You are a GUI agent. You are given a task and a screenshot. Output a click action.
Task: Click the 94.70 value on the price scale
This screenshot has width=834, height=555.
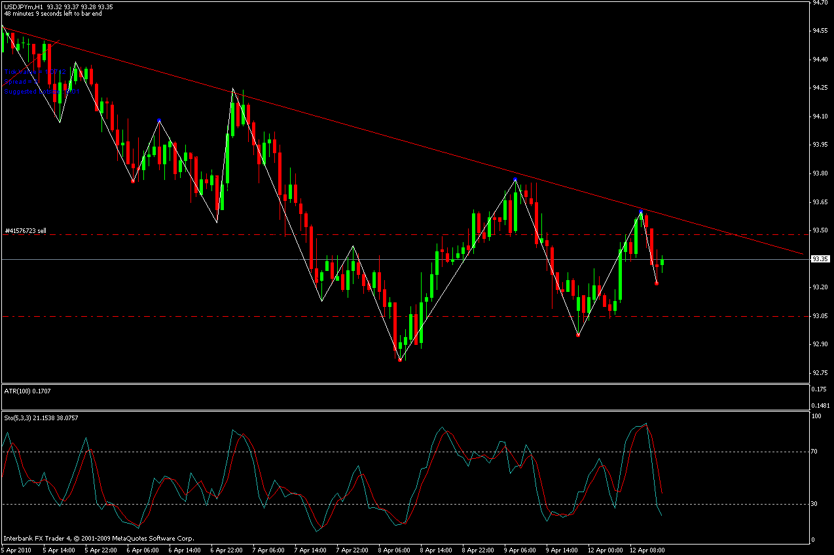(x=820, y=3)
